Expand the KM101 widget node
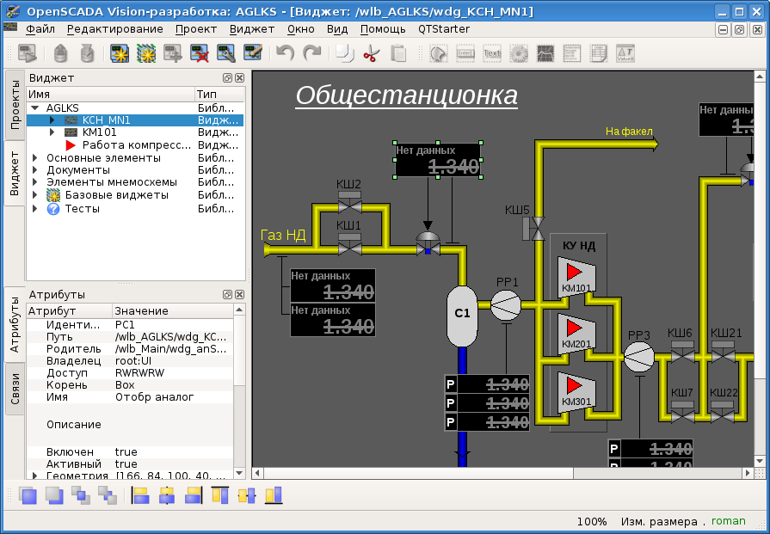This screenshot has height=534, width=770. pyautogui.click(x=52, y=133)
